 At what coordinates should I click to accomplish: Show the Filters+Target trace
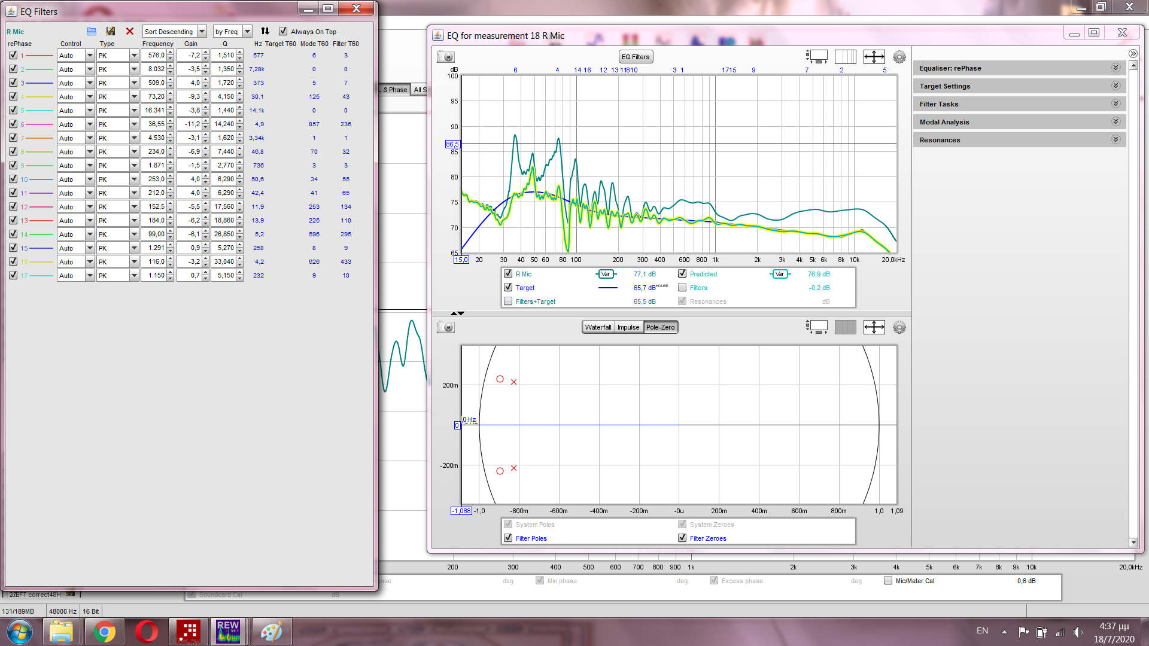point(508,301)
